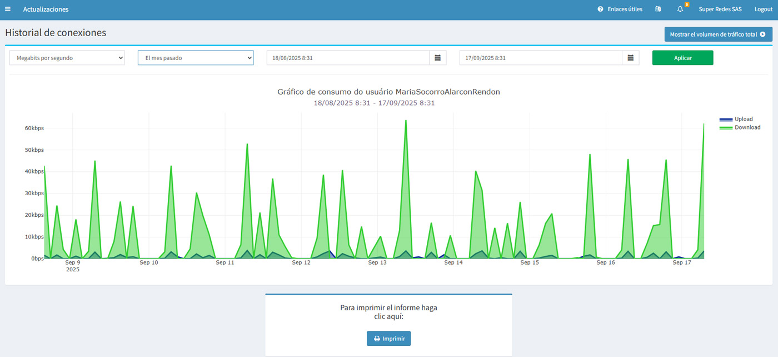Viewport: 778px width, 357px height.
Task: Open the start date calendar picker
Action: click(x=437, y=58)
